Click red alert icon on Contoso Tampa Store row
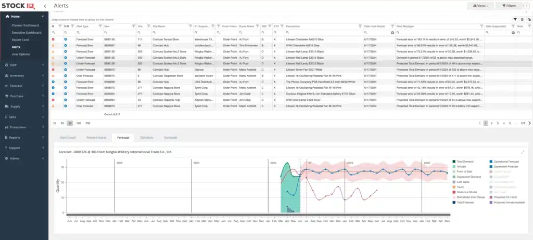Viewport: 533px width, 240px height. pos(53,39)
